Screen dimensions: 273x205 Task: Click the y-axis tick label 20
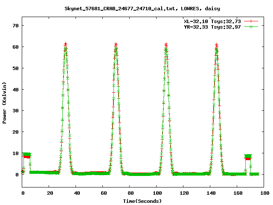15,132
